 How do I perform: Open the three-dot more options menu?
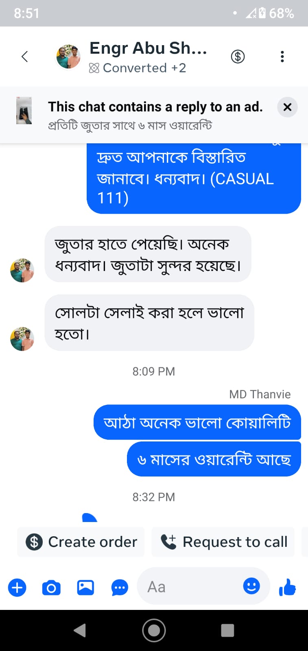(x=282, y=57)
